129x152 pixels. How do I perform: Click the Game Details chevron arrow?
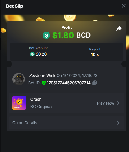click(118, 123)
